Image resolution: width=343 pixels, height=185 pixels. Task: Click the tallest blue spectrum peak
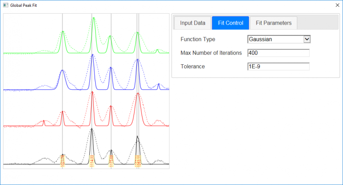click(x=92, y=56)
